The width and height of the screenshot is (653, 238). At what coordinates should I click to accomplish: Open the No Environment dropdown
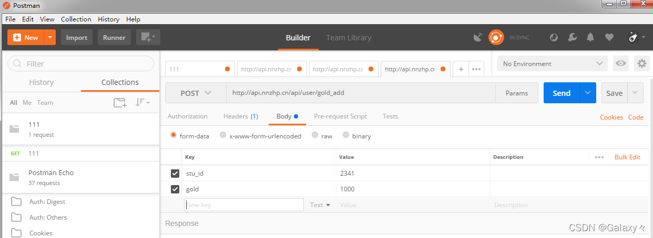click(x=553, y=63)
